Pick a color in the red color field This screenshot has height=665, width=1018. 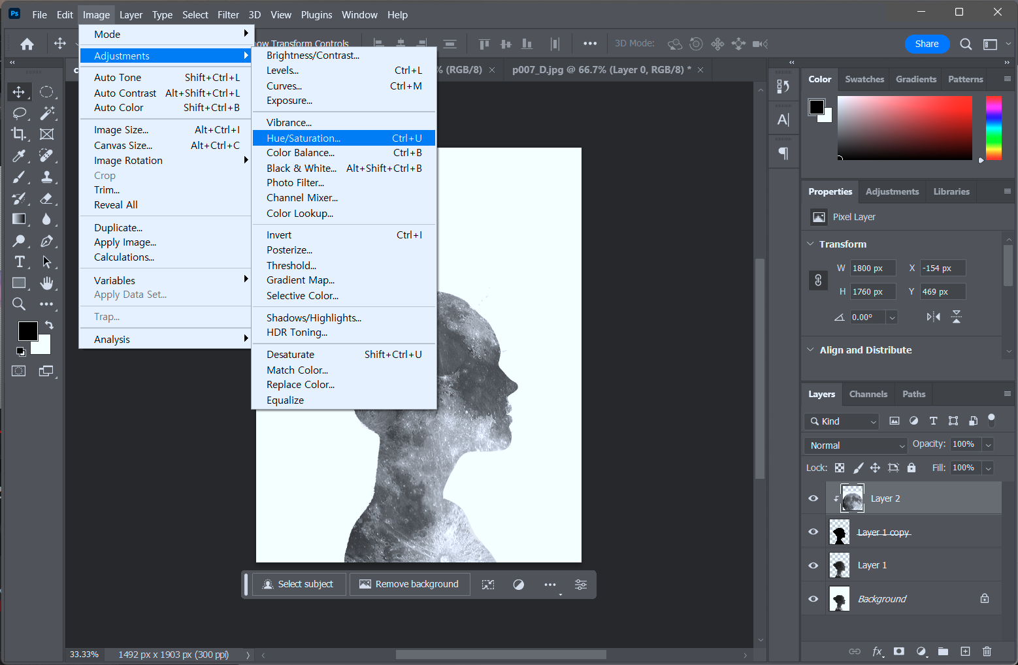coord(905,128)
